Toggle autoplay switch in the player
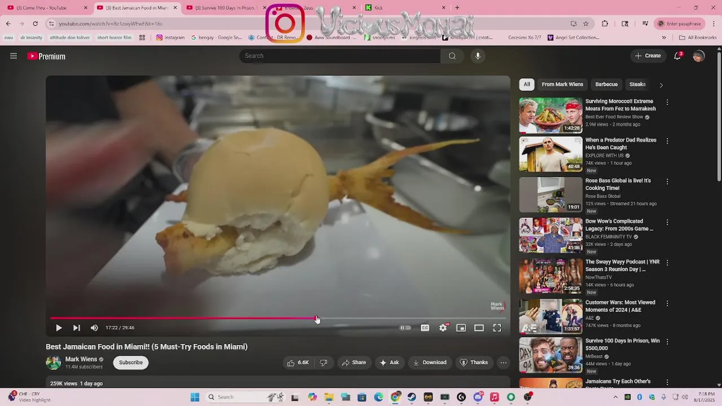 point(406,328)
